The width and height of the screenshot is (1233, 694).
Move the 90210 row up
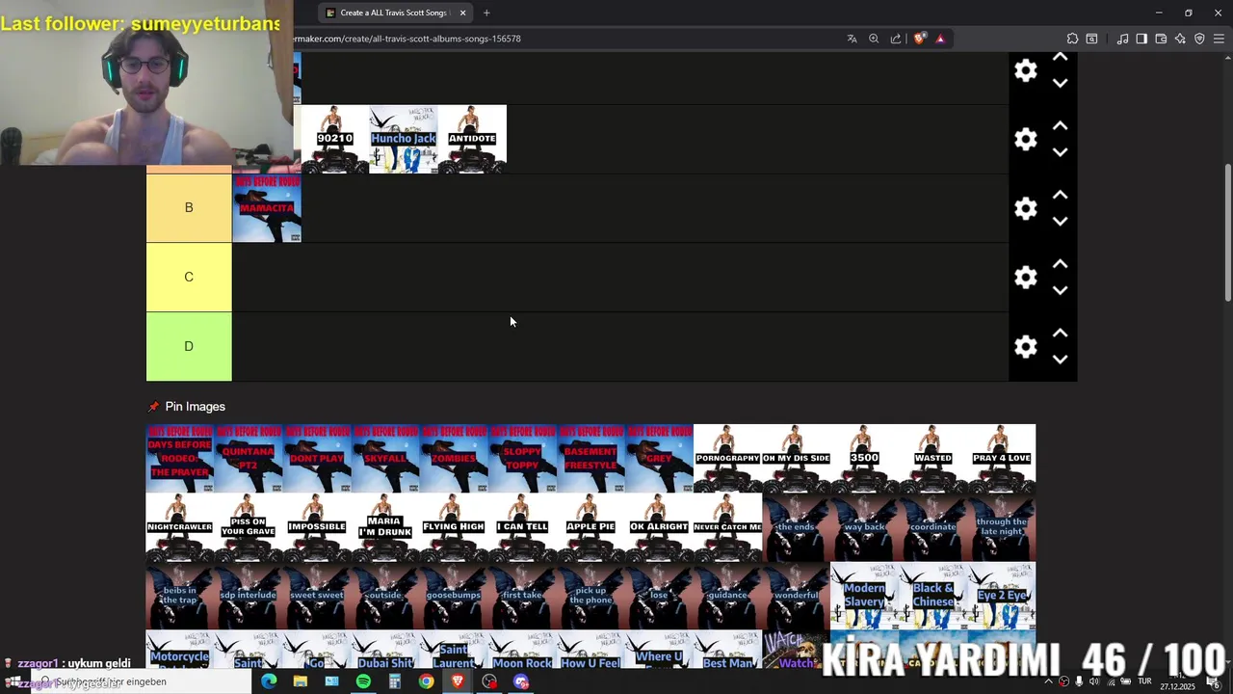[1060, 126]
